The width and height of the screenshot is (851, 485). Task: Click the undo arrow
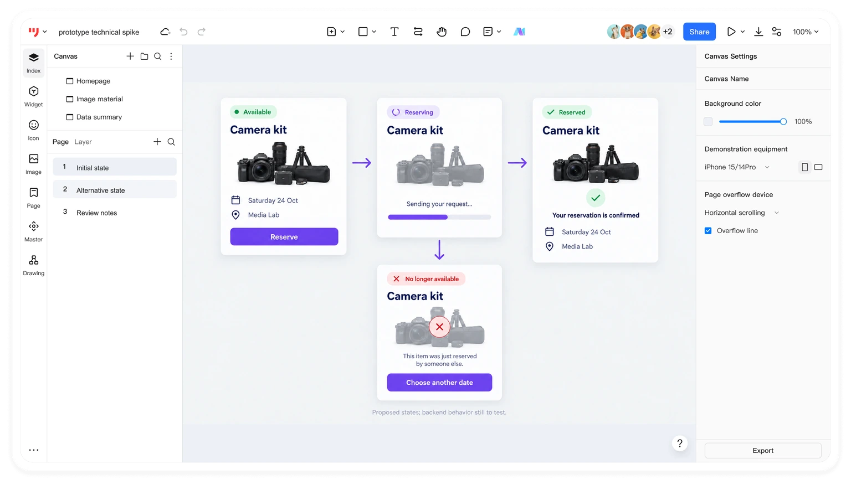tap(183, 32)
